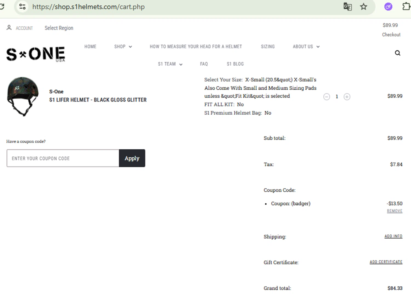Open the SIZING menu item

pyautogui.click(x=268, y=47)
